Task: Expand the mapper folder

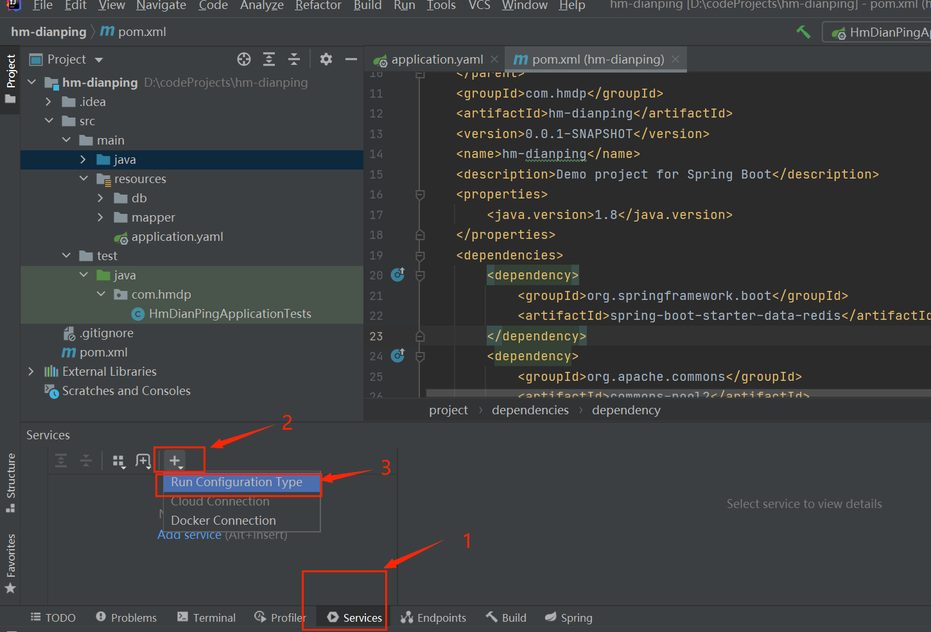Action: (x=101, y=217)
